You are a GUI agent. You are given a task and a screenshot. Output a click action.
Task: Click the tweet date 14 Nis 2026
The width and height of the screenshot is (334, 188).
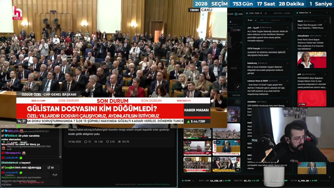(75, 142)
